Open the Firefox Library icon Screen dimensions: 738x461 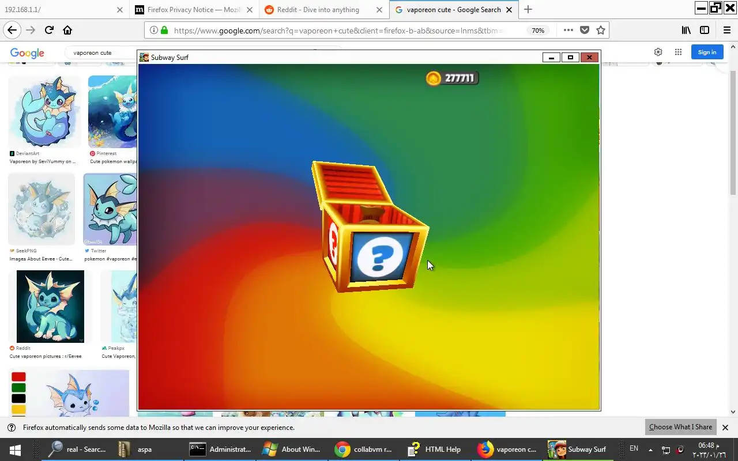pos(686,30)
